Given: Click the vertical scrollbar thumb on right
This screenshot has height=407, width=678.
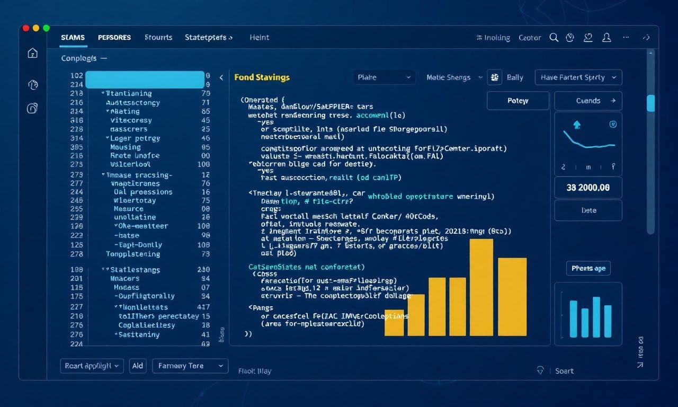Looking at the screenshot, I should click(x=650, y=103).
